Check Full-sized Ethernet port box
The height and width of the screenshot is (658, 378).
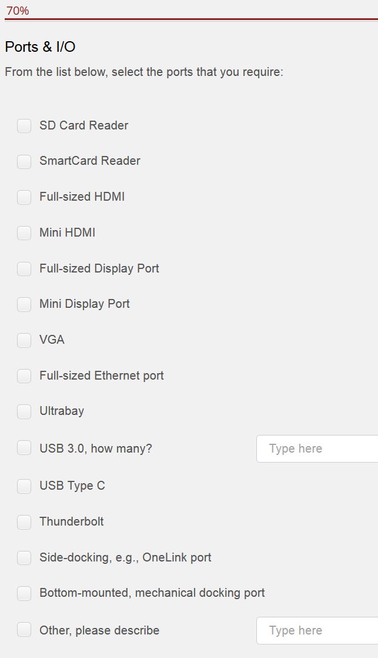point(24,375)
